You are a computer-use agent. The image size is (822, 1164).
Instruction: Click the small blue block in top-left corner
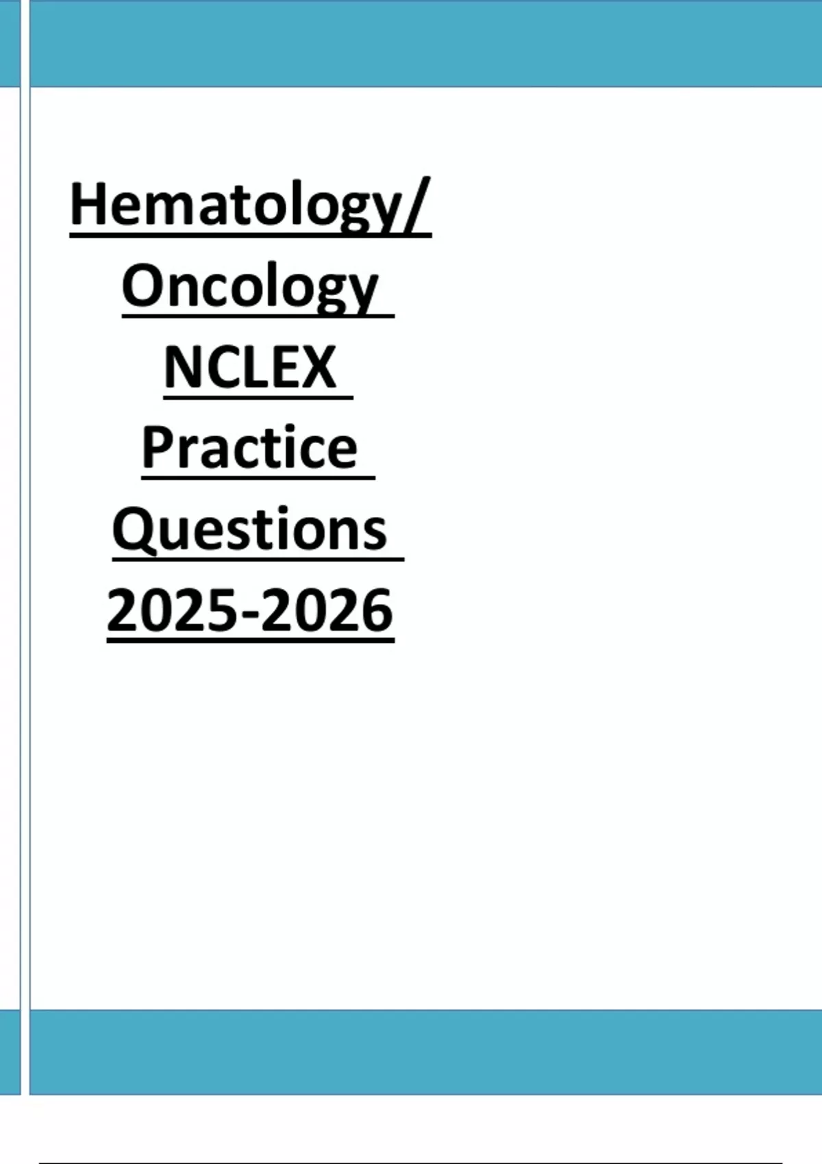(x=10, y=43)
